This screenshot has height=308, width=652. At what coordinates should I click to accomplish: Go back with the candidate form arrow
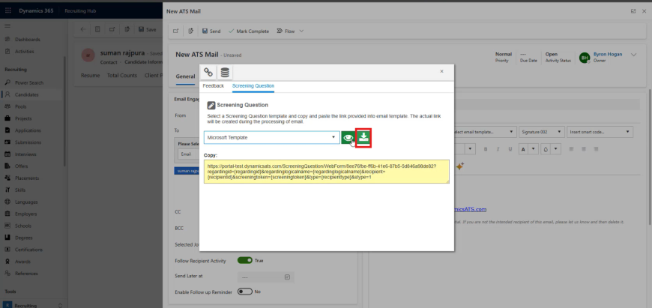click(x=82, y=29)
